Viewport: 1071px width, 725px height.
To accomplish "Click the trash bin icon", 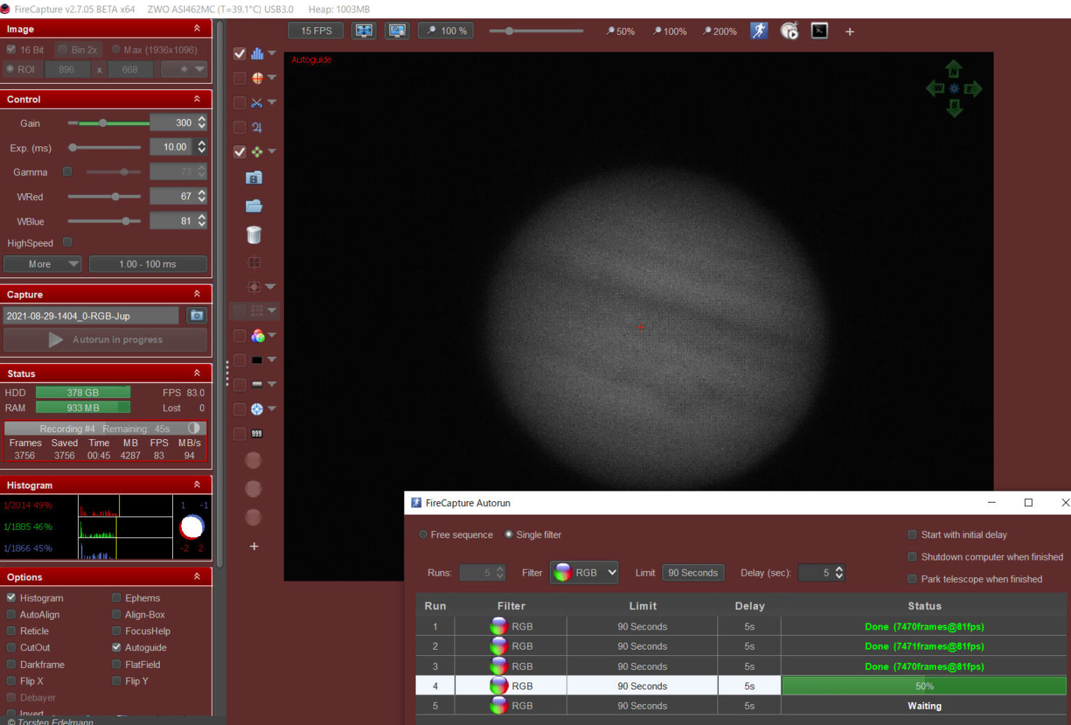I will (x=254, y=235).
